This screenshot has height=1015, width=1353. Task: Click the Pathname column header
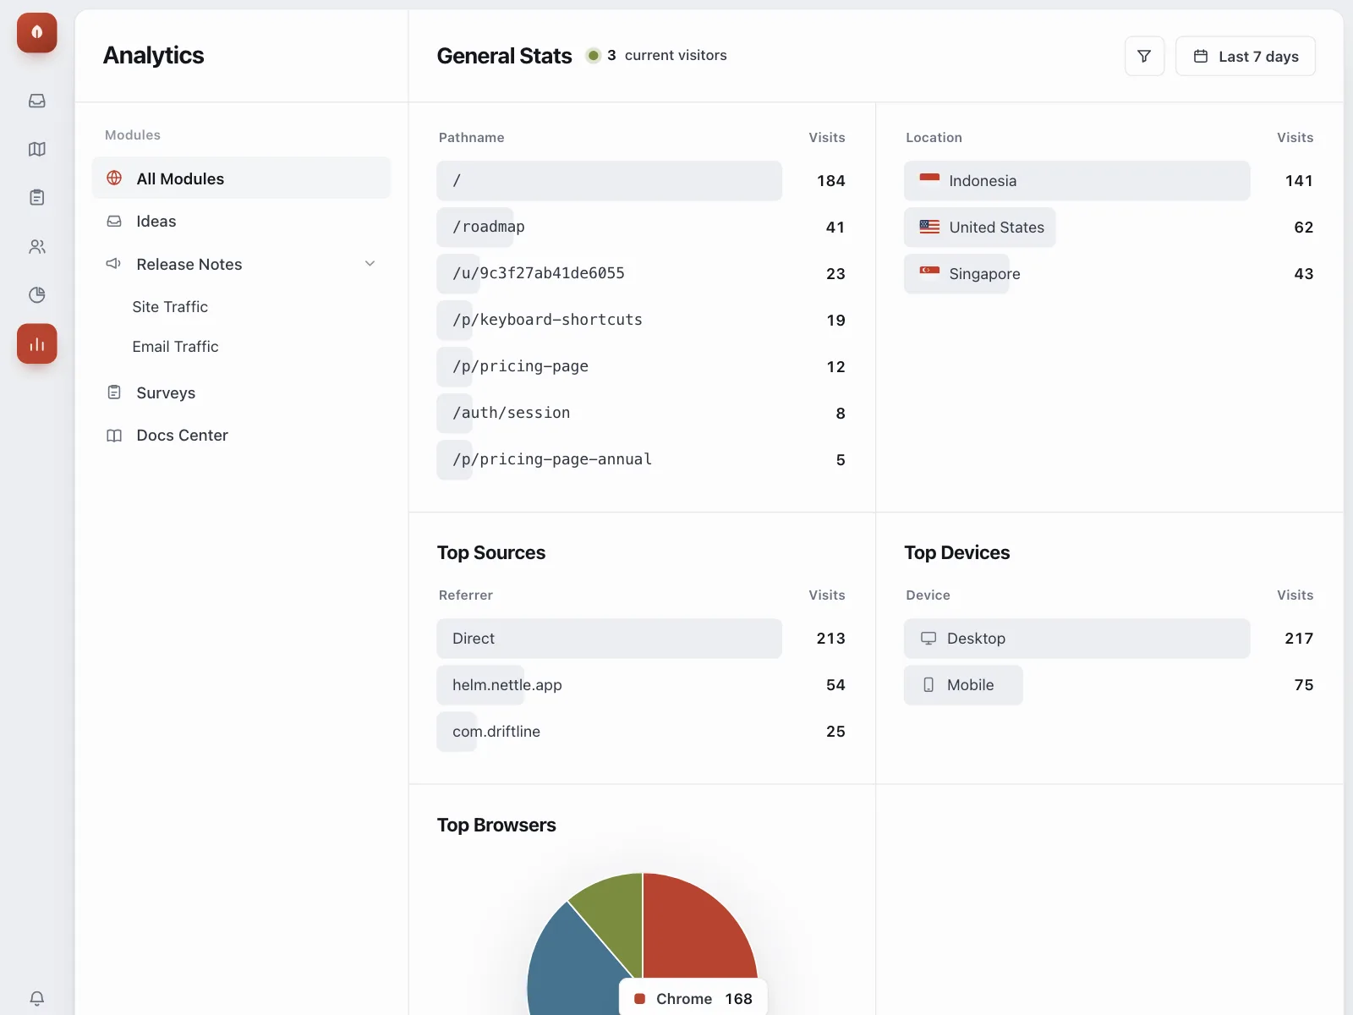(471, 138)
